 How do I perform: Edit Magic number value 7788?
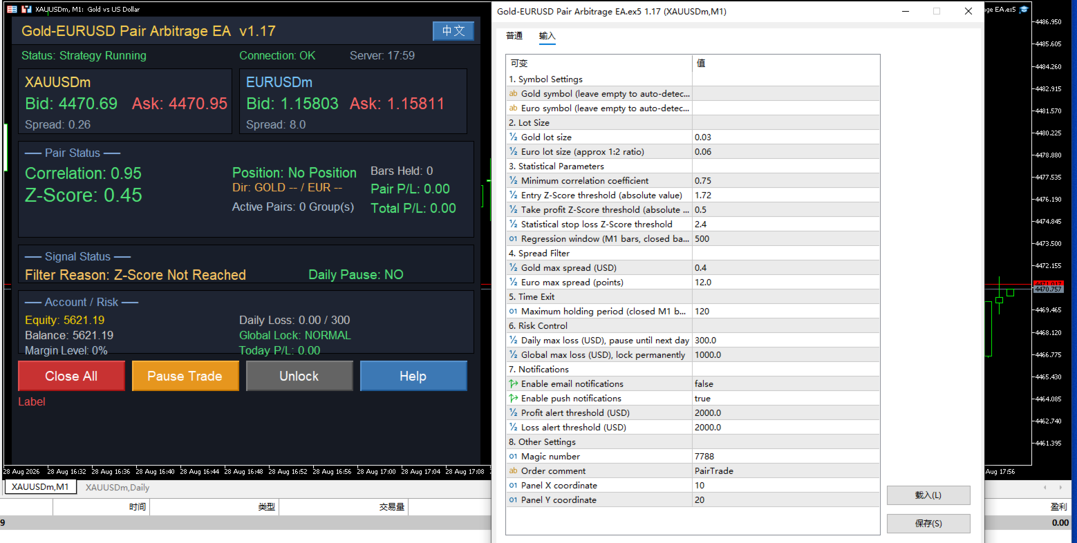coord(786,456)
